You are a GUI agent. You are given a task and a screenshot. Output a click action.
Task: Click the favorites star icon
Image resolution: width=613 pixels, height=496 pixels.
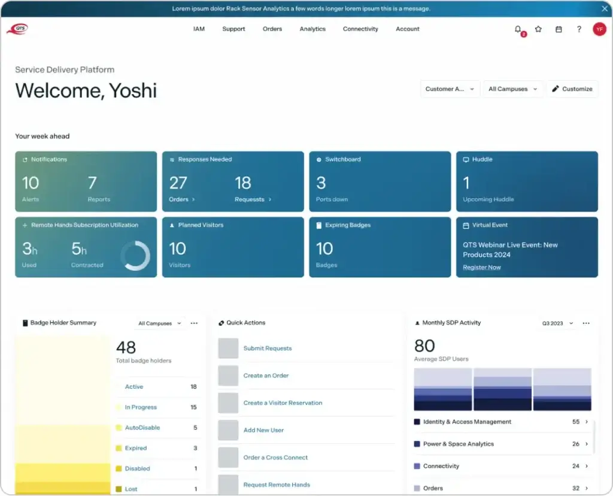pyautogui.click(x=538, y=29)
